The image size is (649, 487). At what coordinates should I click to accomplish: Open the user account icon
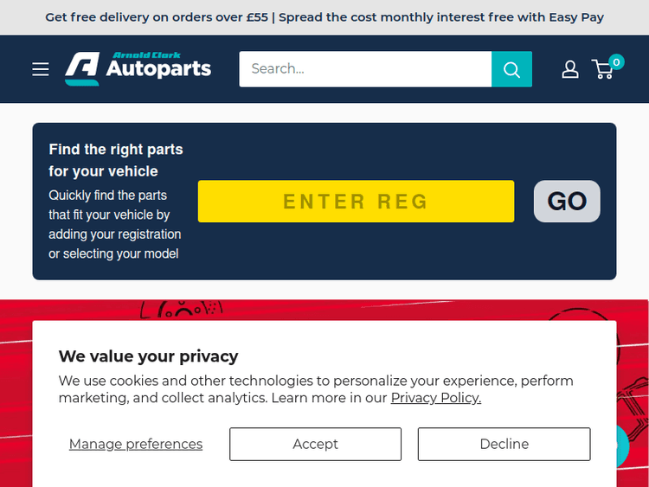click(570, 69)
